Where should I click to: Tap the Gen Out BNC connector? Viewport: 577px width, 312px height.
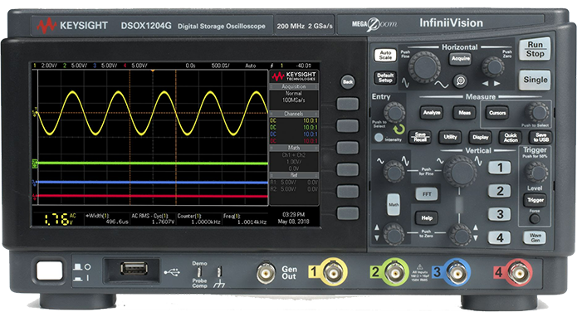click(266, 273)
